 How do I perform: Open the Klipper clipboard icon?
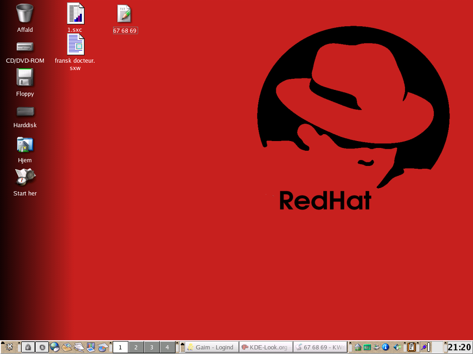[x=411, y=347]
